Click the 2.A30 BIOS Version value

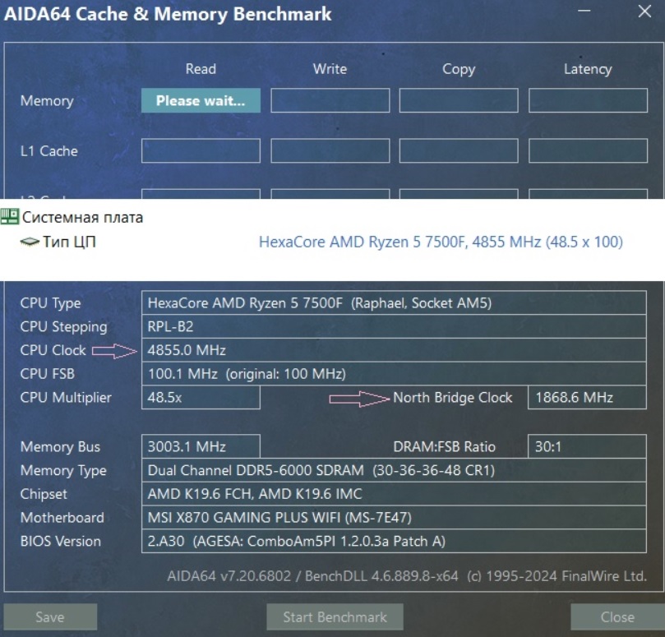pos(394,541)
